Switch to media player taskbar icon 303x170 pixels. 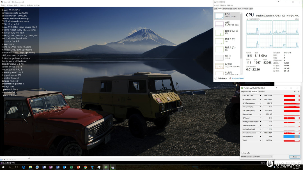[x=113, y=167]
